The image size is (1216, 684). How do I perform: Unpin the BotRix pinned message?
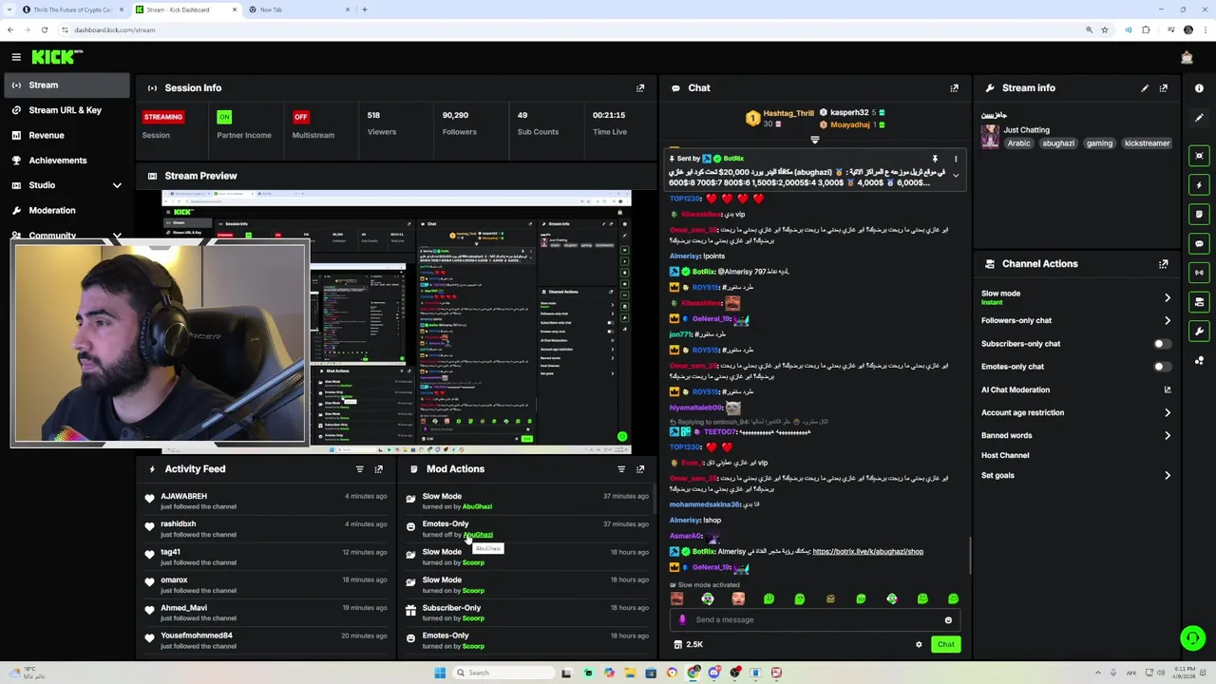935,159
